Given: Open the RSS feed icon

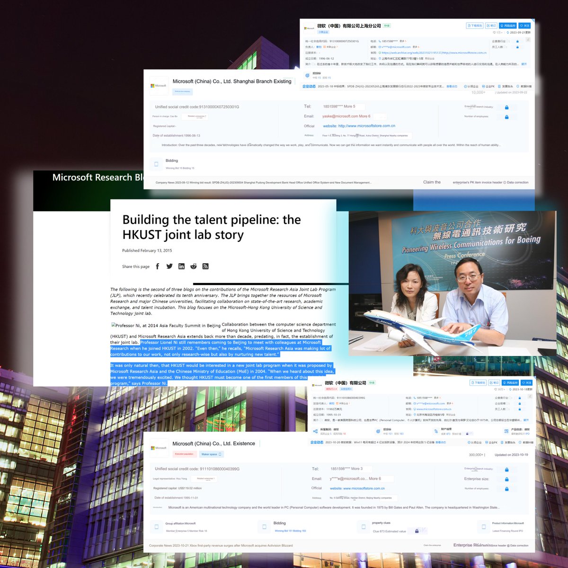Looking at the screenshot, I should coord(205,266).
